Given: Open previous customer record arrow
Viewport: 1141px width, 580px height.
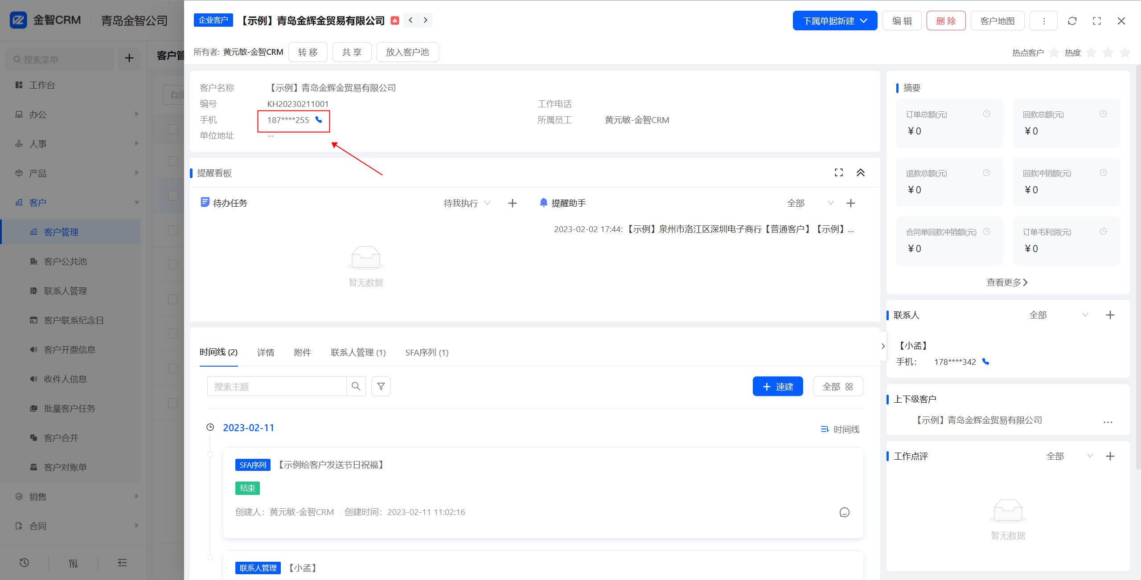Looking at the screenshot, I should point(411,20).
